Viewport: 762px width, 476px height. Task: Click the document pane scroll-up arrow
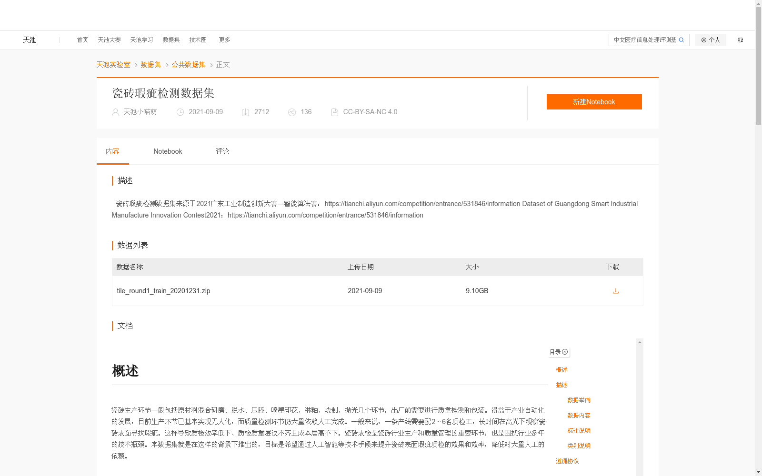(x=640, y=342)
